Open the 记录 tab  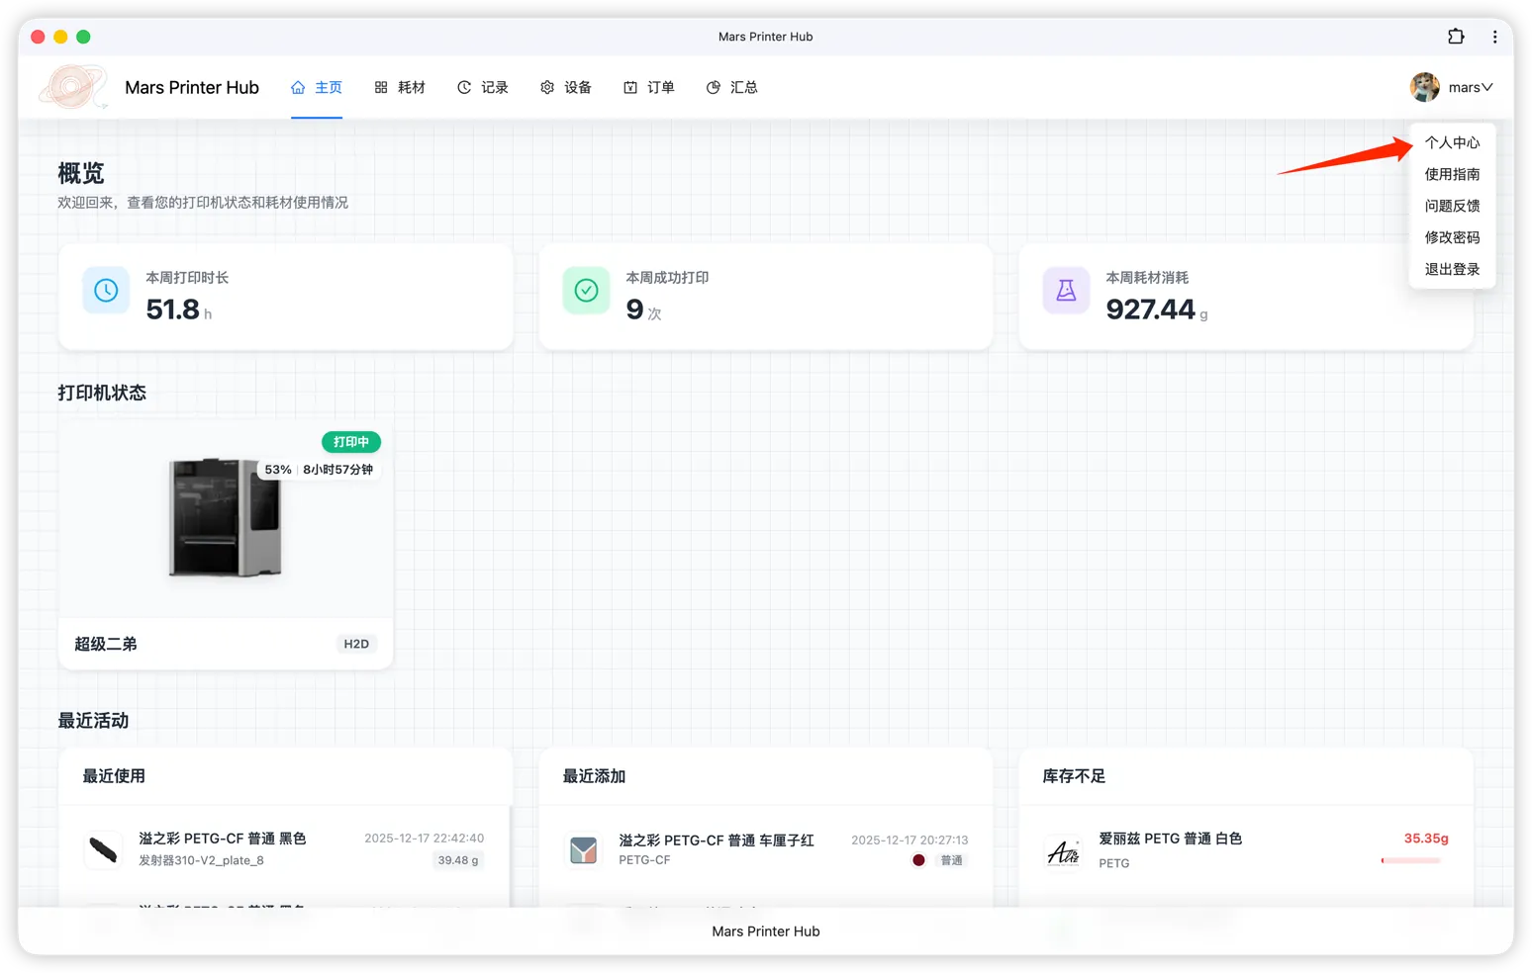point(483,87)
